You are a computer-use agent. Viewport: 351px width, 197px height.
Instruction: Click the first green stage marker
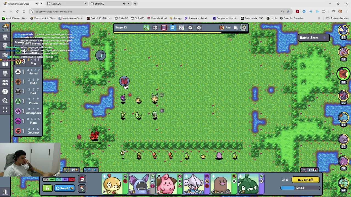click(146, 27)
